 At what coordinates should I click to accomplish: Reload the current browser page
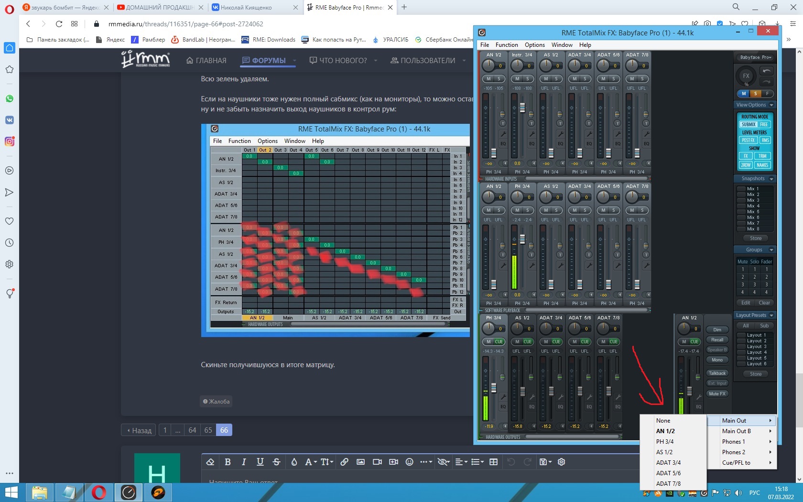pos(59,24)
